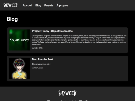Open post titled Project Timmy : Objectifs et réalité

coord(52,31)
